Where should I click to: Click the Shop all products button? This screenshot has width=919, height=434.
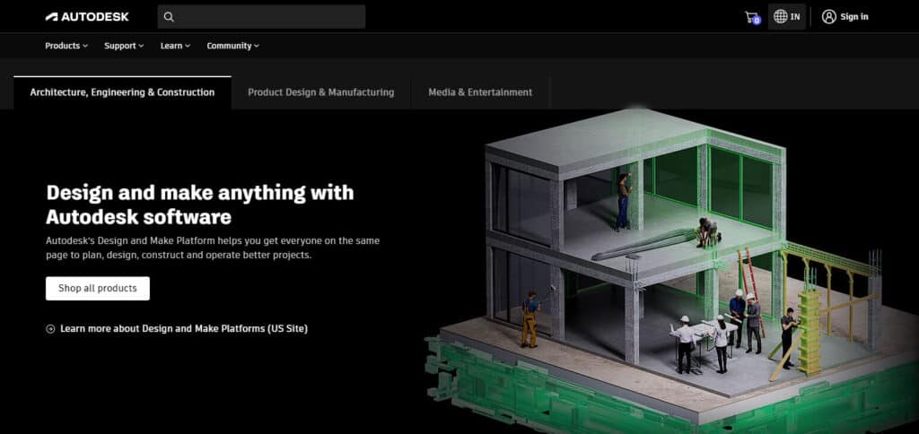[x=98, y=288]
